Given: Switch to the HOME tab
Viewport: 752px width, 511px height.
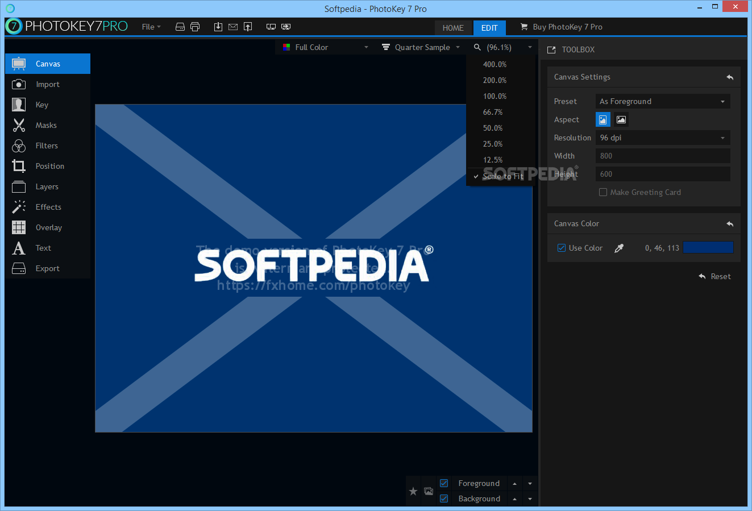Looking at the screenshot, I should coord(453,28).
